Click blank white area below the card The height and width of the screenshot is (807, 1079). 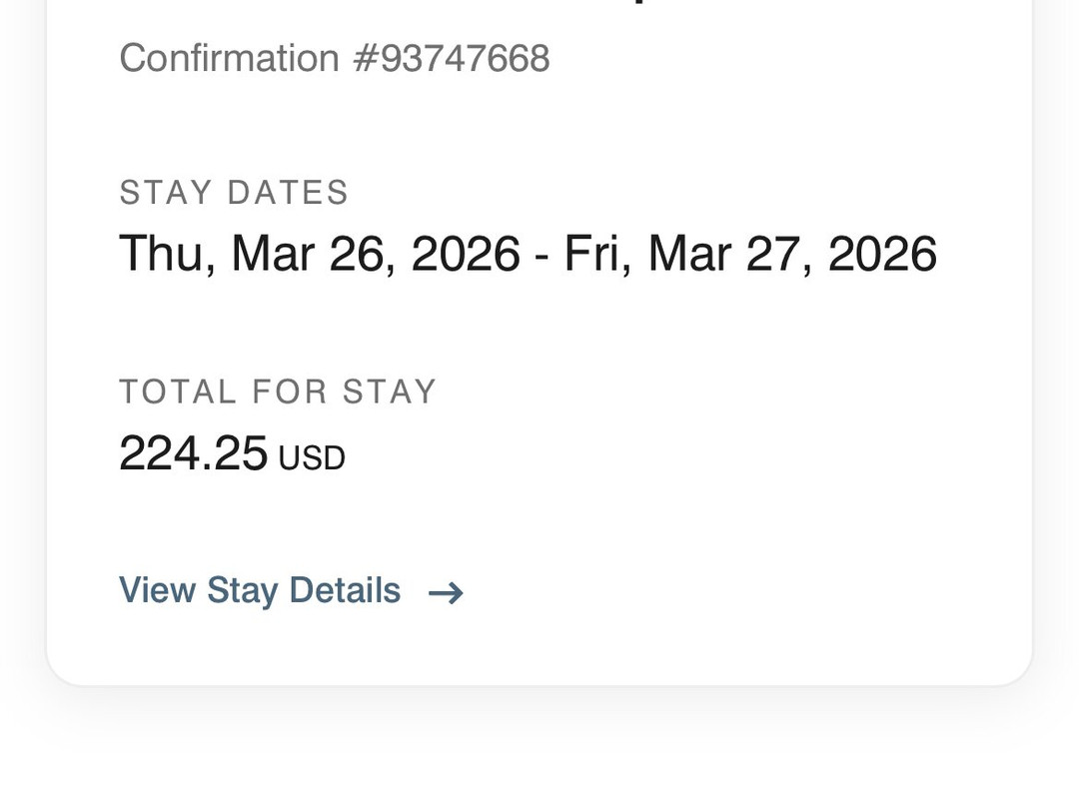click(x=539, y=749)
